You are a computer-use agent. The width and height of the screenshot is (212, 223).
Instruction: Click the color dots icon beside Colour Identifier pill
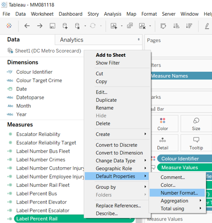click(x=153, y=158)
